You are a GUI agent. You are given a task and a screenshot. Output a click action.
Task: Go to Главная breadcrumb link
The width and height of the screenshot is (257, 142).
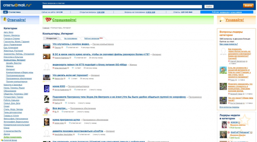46,28
